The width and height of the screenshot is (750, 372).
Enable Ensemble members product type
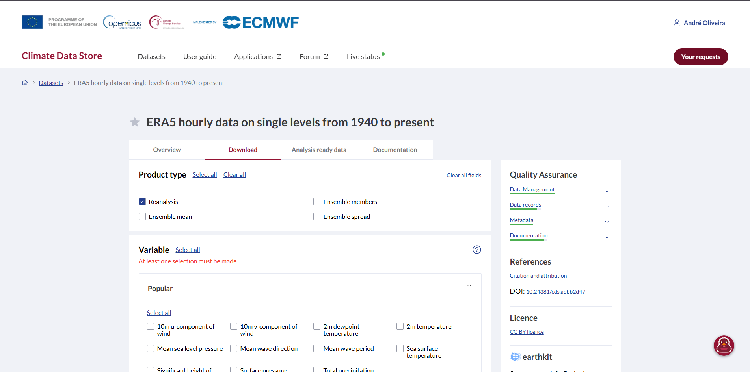click(x=317, y=202)
